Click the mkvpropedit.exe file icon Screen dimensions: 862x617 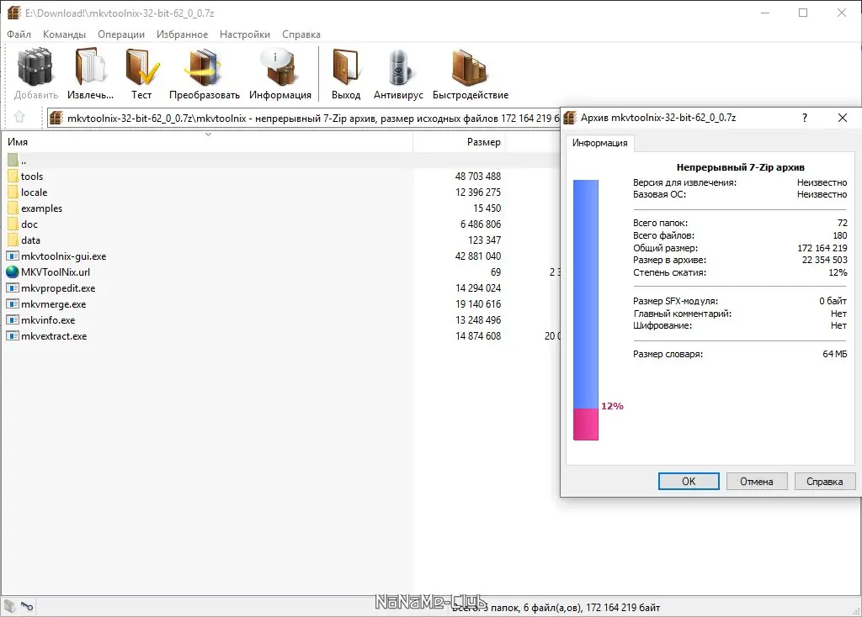[x=13, y=287]
